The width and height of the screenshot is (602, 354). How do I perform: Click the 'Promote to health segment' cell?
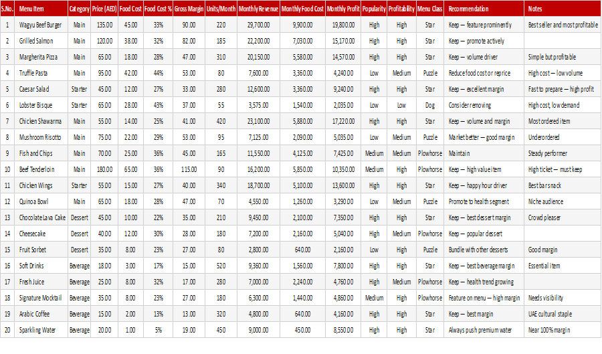pos(484,201)
